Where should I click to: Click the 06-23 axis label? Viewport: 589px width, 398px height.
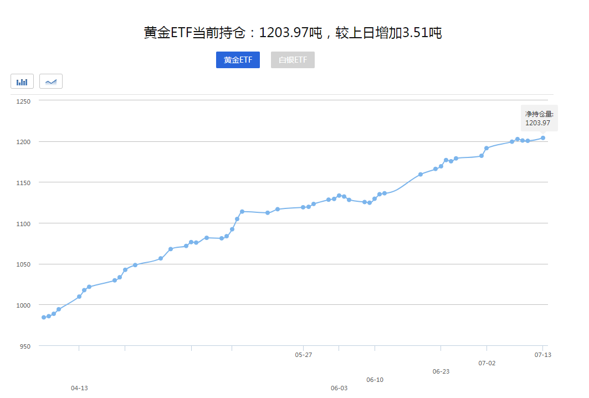[x=441, y=371]
